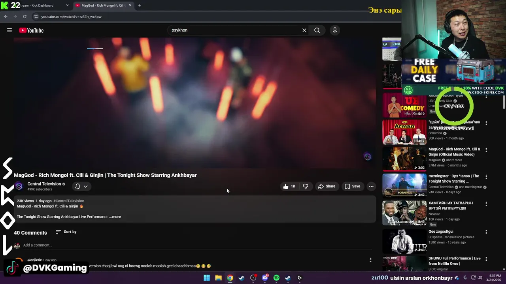The image size is (506, 284).
Task: Open the system volume icon in the tray
Action: (x=481, y=278)
